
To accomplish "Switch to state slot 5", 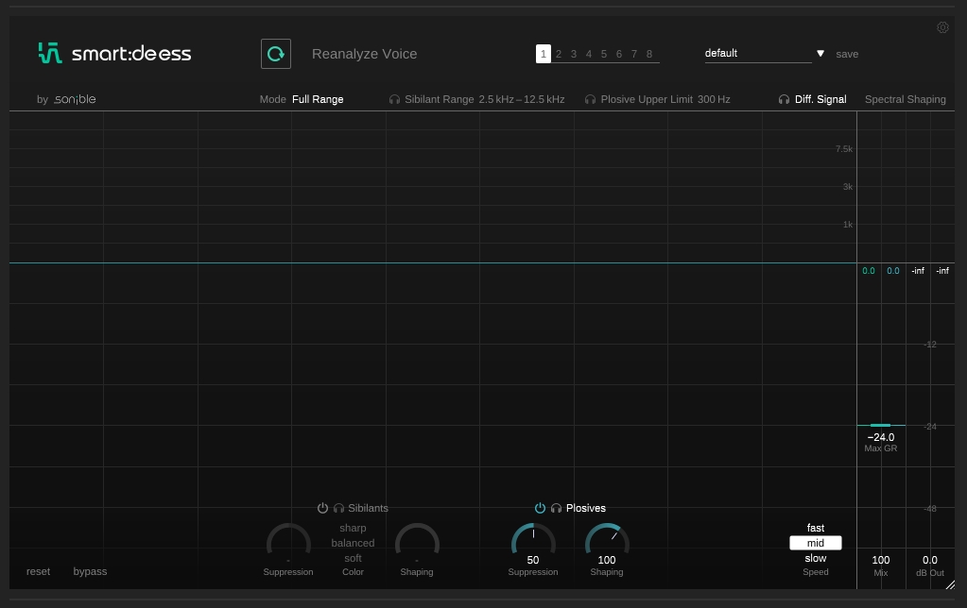I will pyautogui.click(x=604, y=54).
